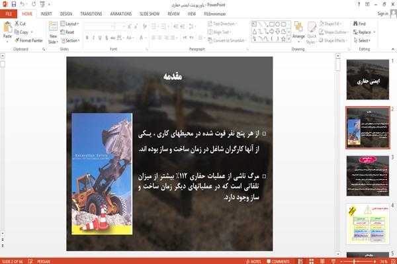Open the Shape Effects dropdown
Screen dimensions: 397x264
tap(333, 40)
